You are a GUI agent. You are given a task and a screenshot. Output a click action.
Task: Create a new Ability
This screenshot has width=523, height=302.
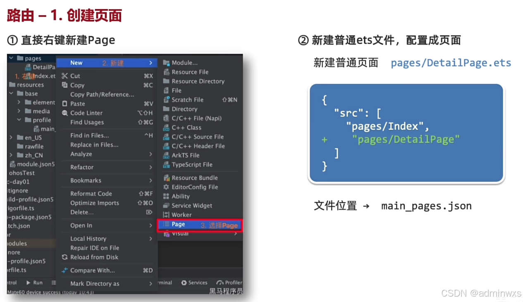point(180,196)
